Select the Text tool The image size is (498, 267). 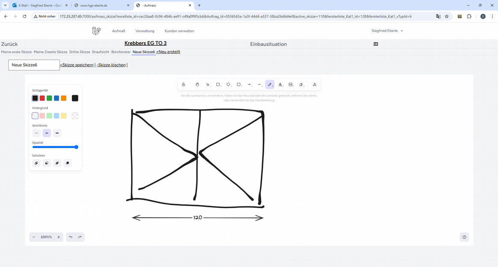click(280, 84)
